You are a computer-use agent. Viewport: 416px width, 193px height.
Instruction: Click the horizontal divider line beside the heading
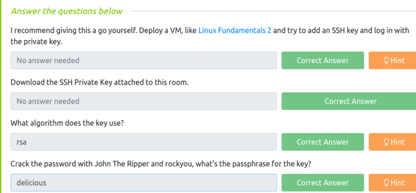coord(273,11)
